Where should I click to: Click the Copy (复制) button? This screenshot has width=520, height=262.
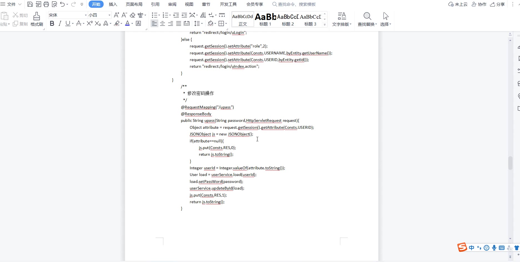coord(20,24)
